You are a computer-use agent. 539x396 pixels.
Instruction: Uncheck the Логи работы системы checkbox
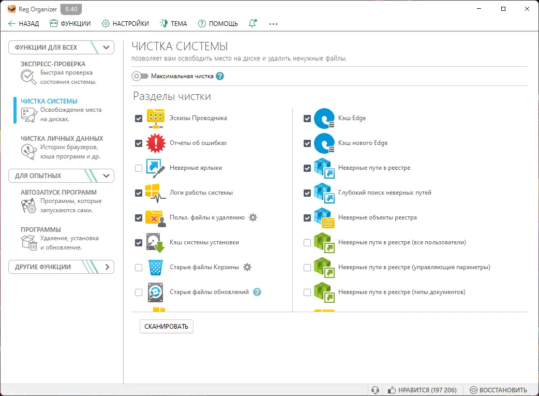coord(139,193)
